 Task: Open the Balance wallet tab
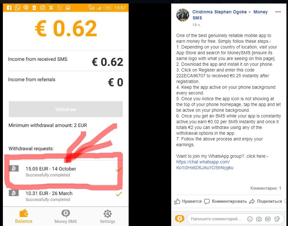(x=24, y=216)
